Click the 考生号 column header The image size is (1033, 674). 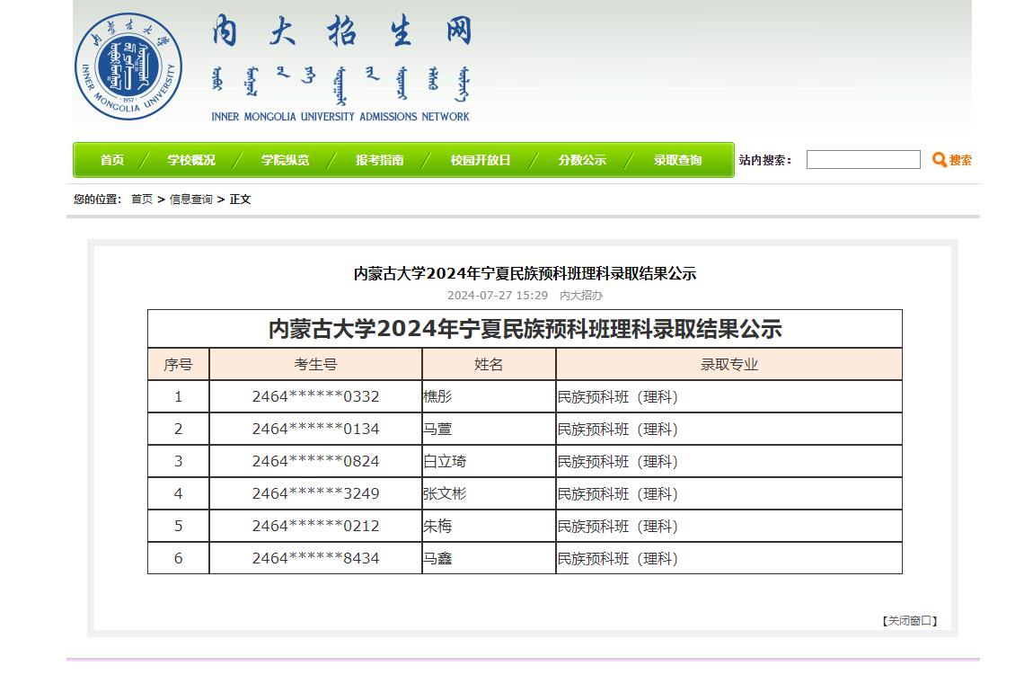pos(315,364)
